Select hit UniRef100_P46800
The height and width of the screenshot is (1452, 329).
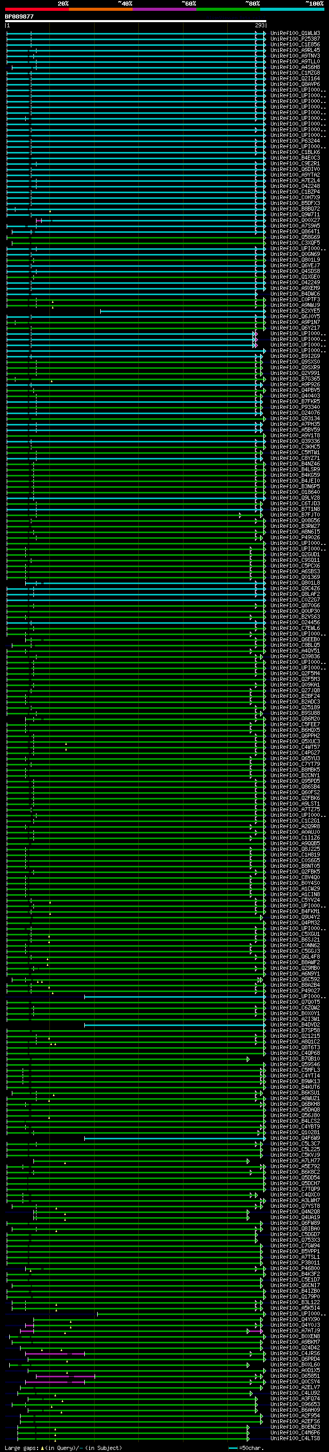[295, 1268]
